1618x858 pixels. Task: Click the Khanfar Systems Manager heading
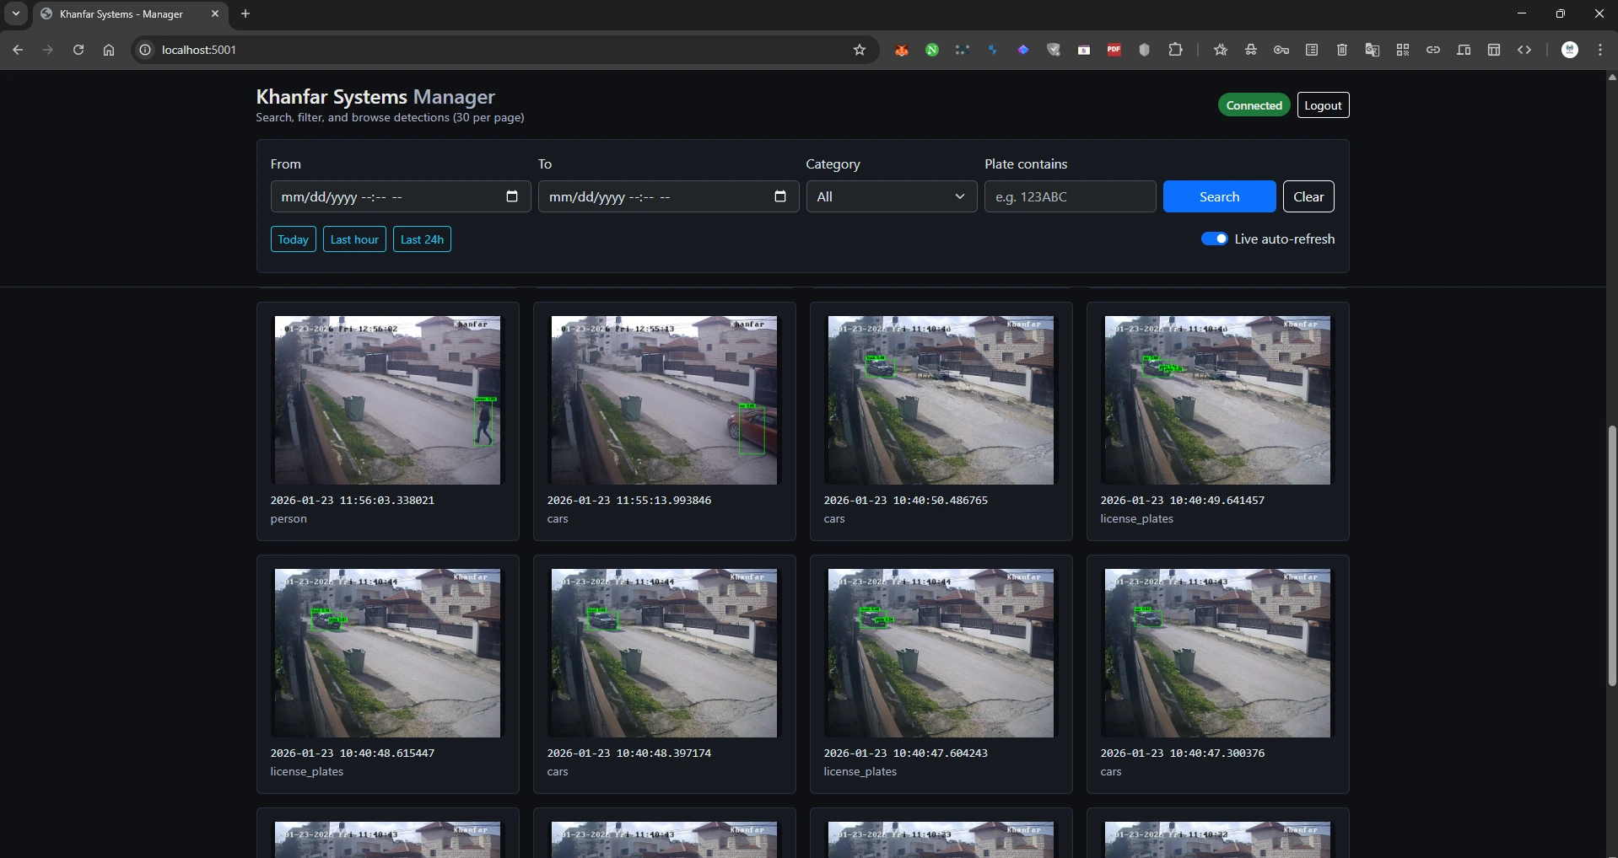375,97
